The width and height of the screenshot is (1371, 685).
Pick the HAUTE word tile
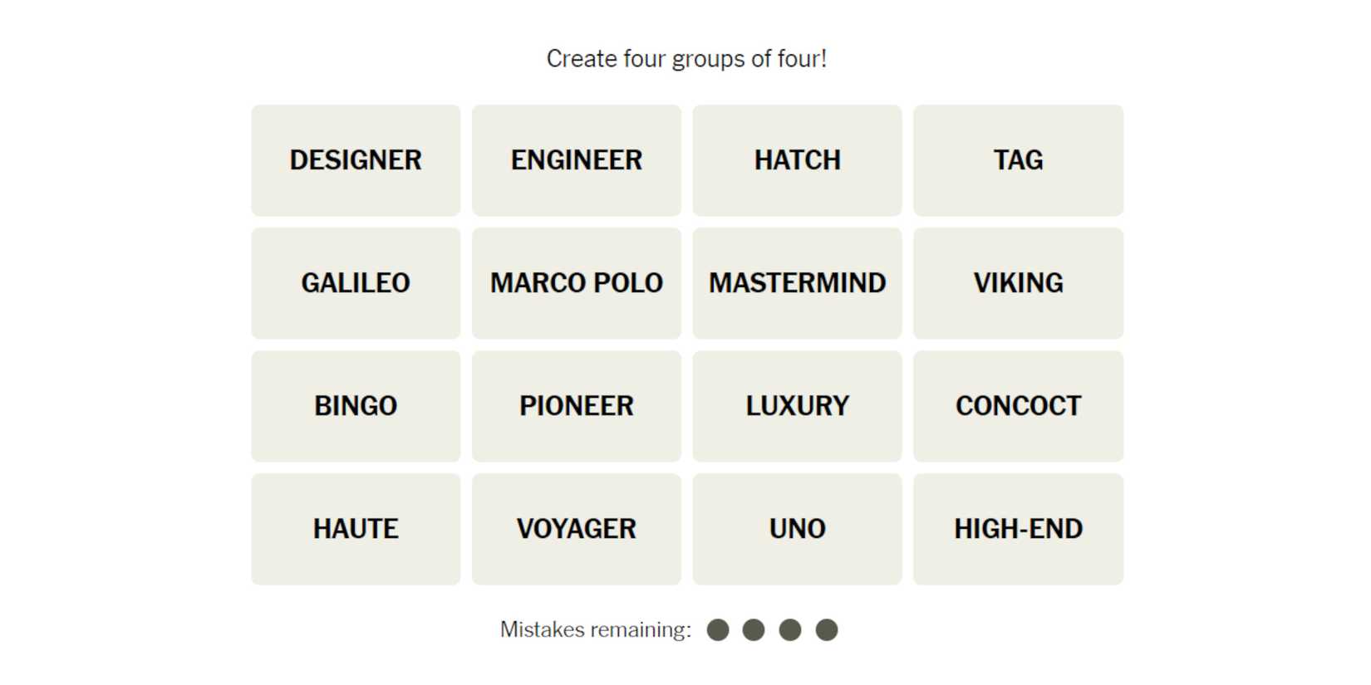(x=356, y=529)
